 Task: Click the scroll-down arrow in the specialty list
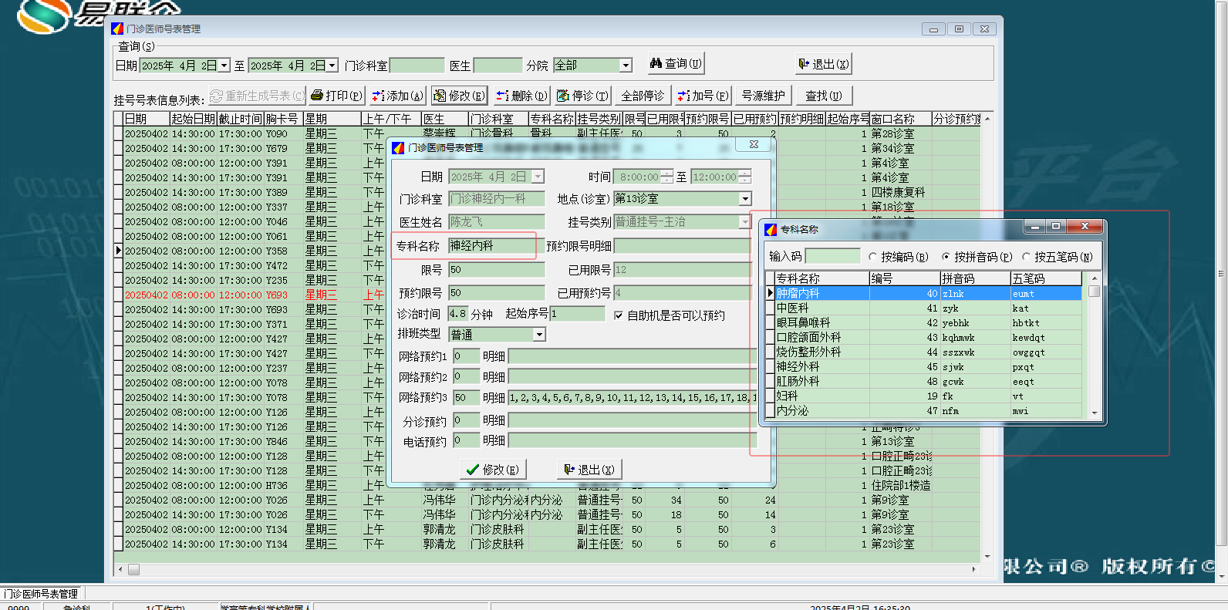click(1094, 413)
